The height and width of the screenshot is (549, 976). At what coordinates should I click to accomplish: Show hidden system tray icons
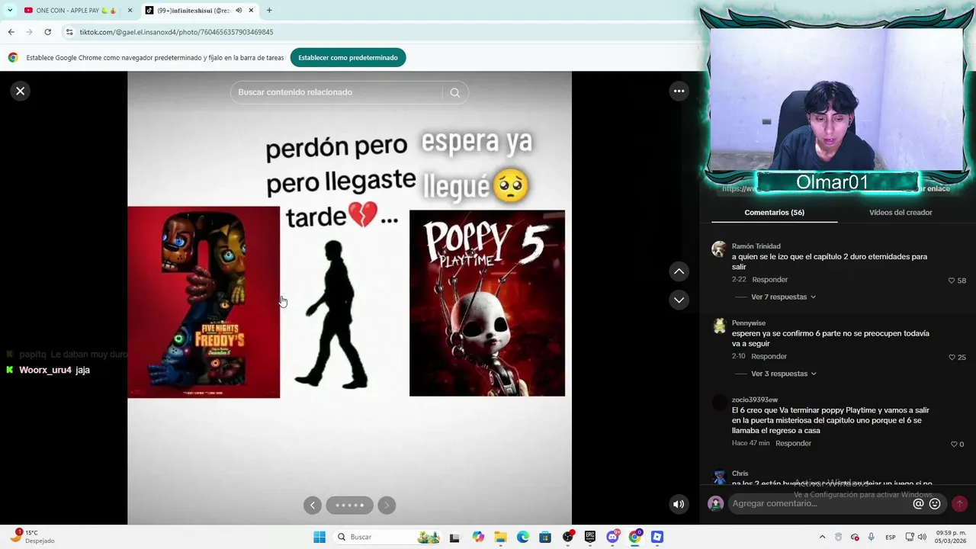click(x=822, y=537)
